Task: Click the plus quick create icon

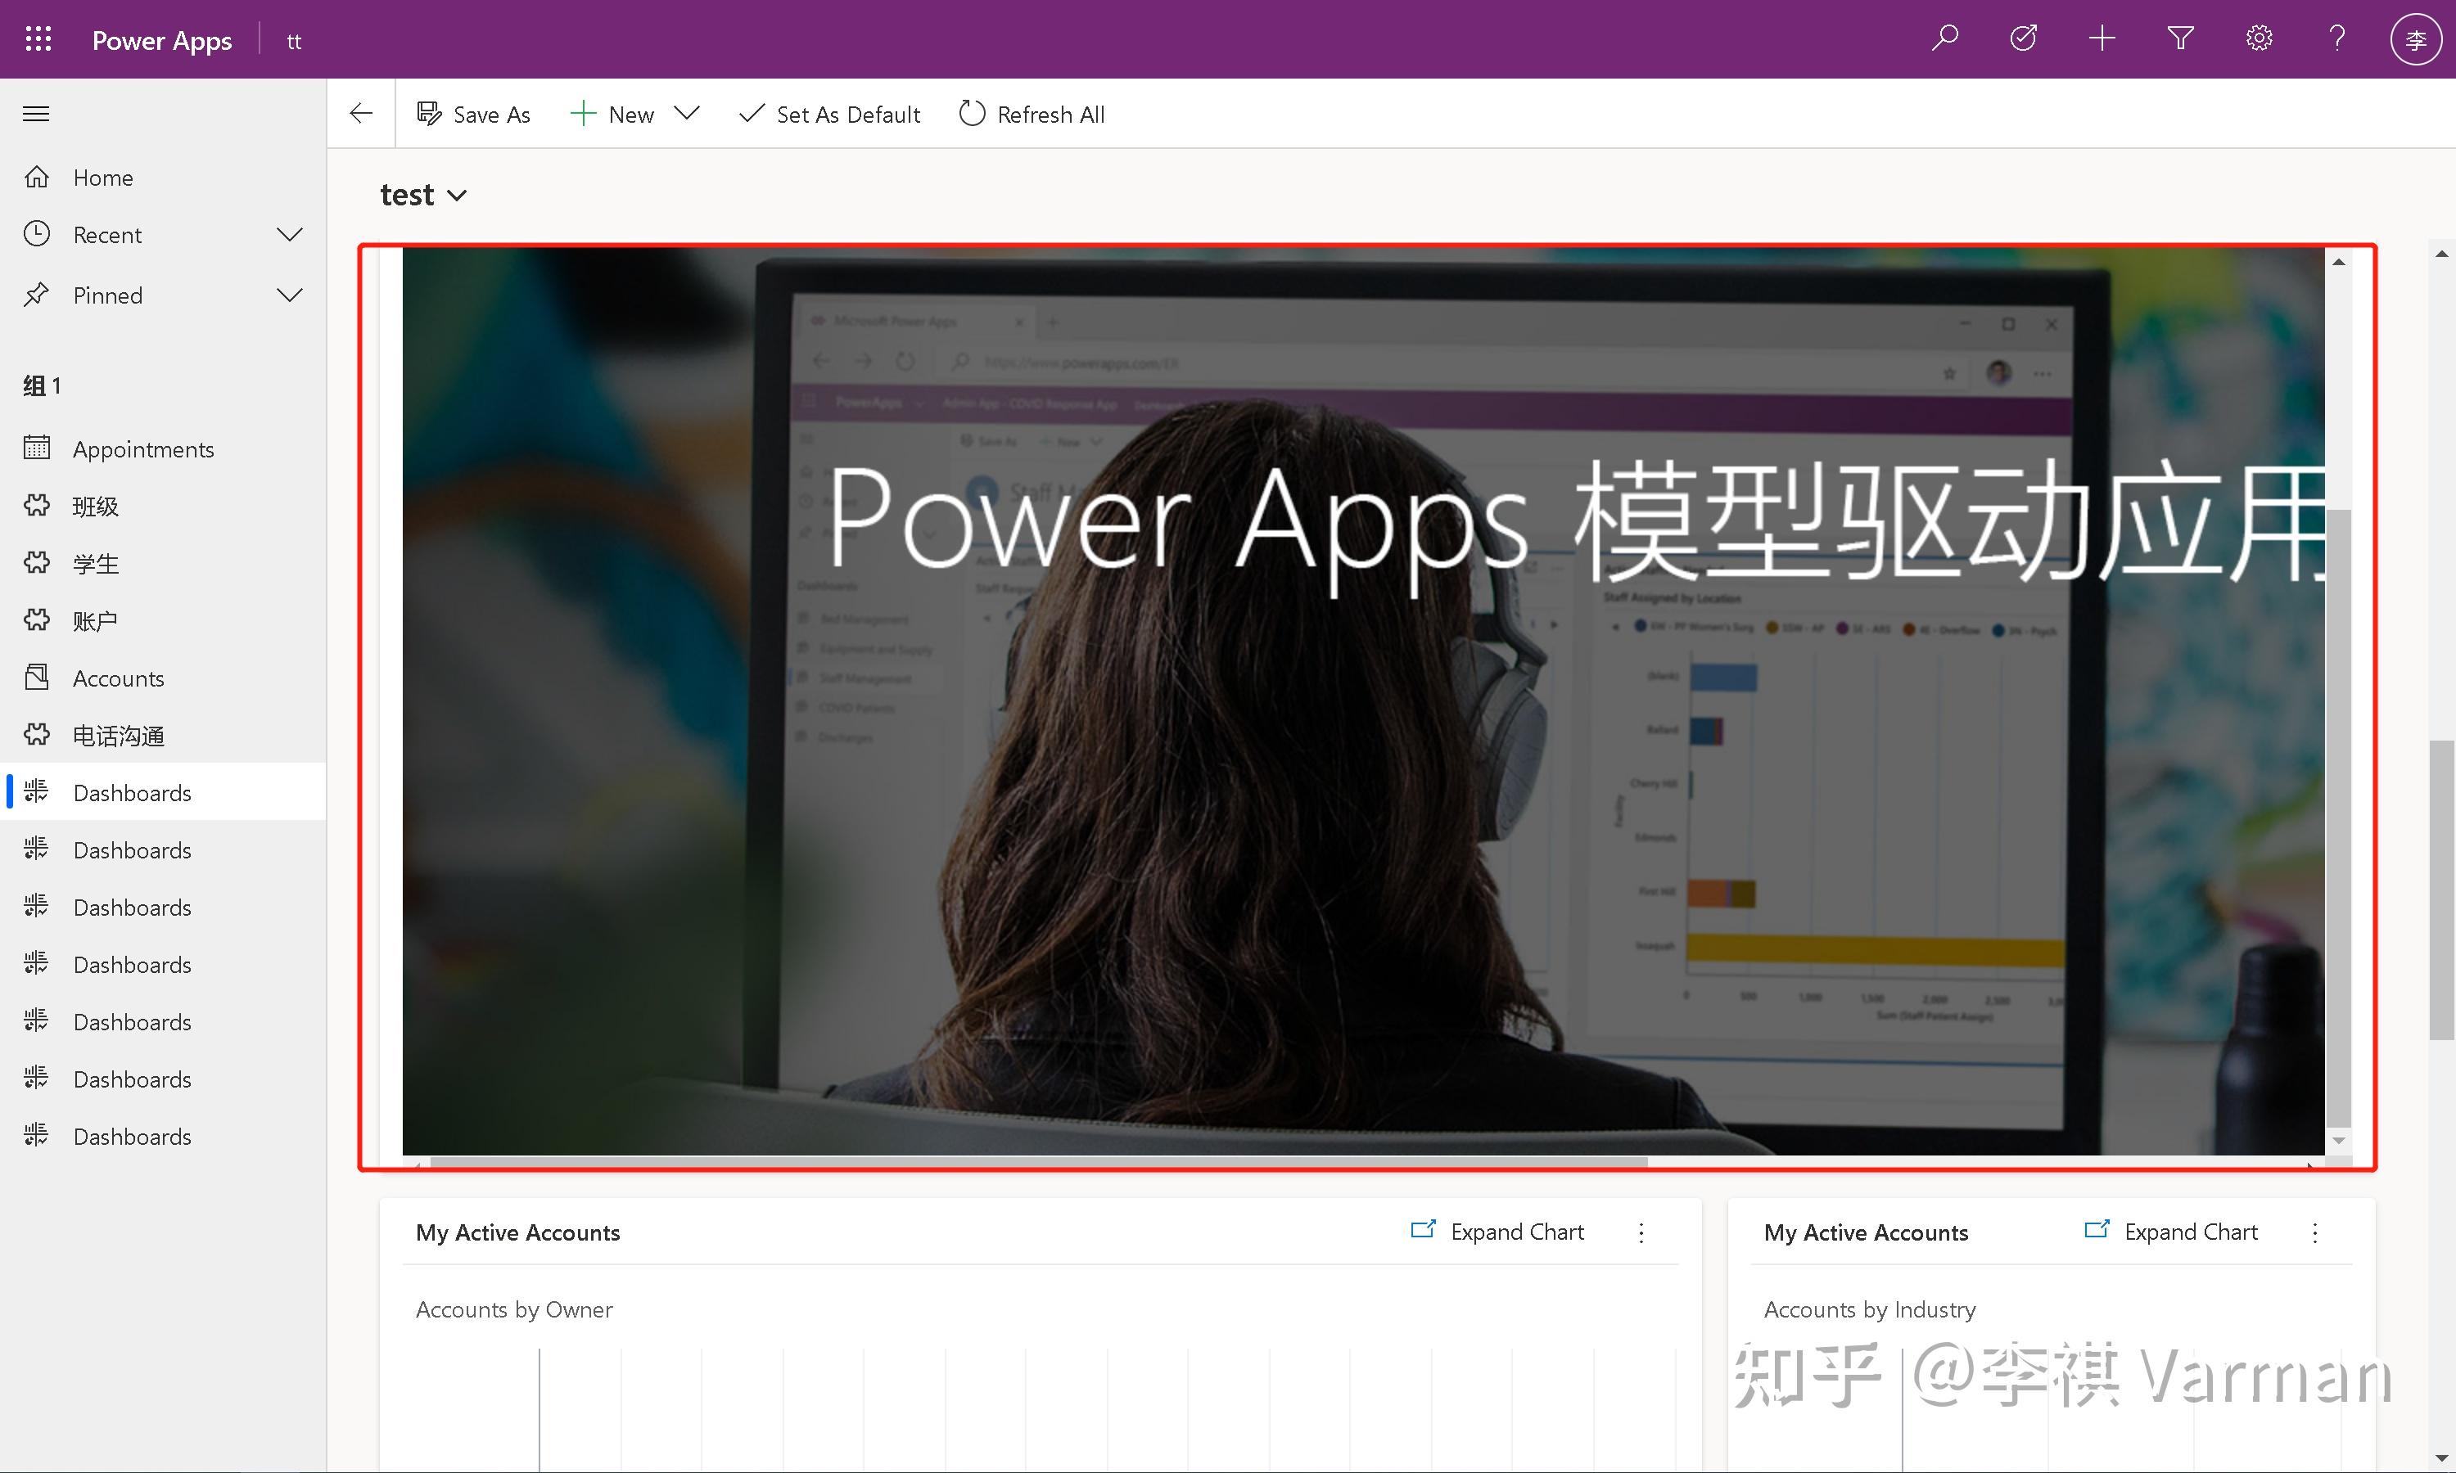Action: point(2102,38)
